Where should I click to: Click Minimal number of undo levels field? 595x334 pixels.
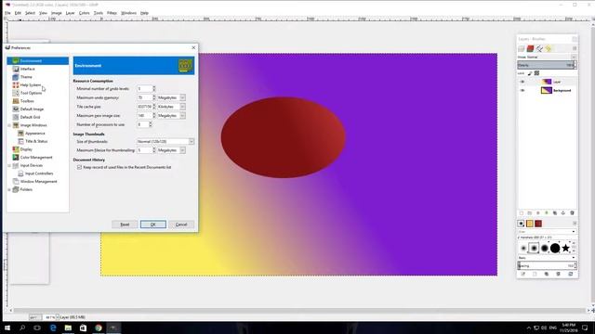(146, 89)
